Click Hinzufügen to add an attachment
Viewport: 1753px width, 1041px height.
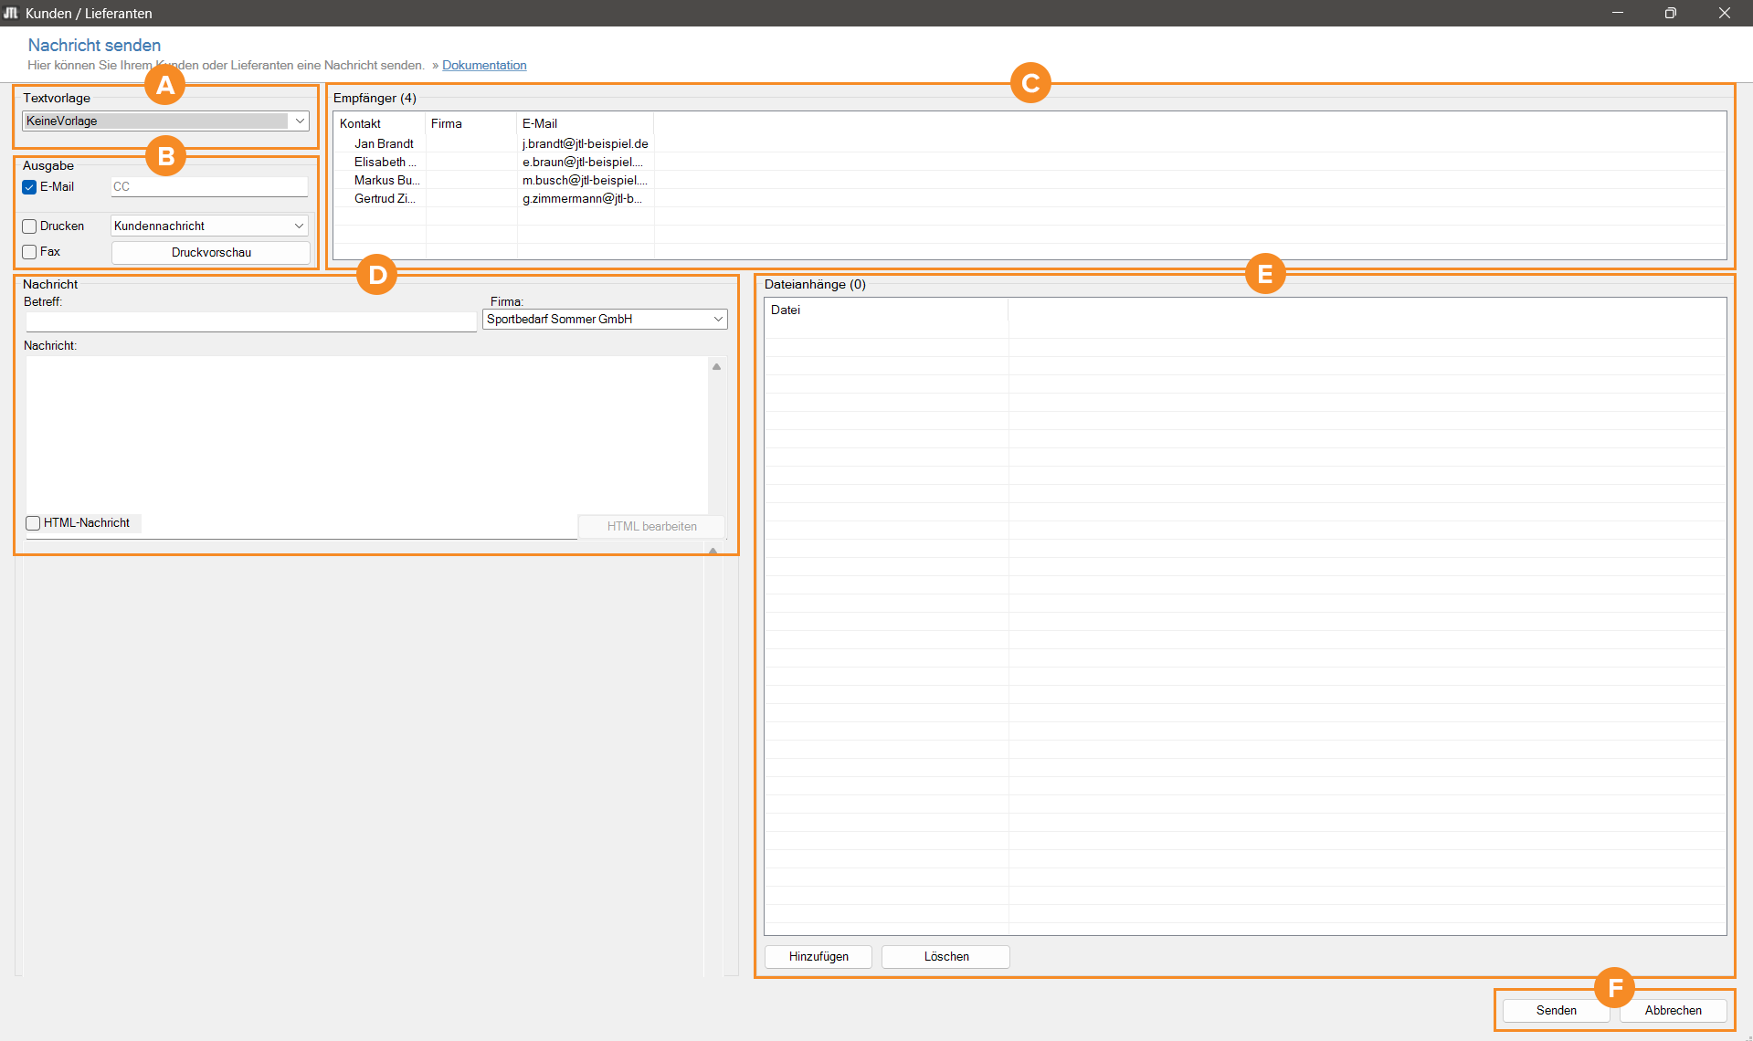click(818, 956)
